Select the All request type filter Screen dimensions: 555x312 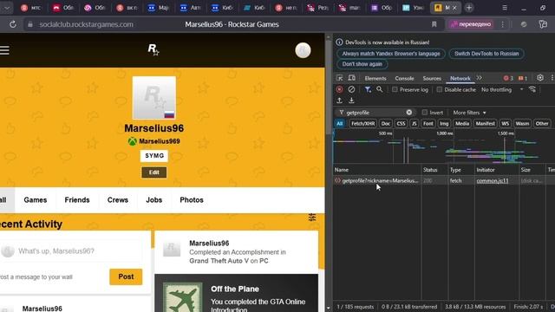click(x=339, y=123)
